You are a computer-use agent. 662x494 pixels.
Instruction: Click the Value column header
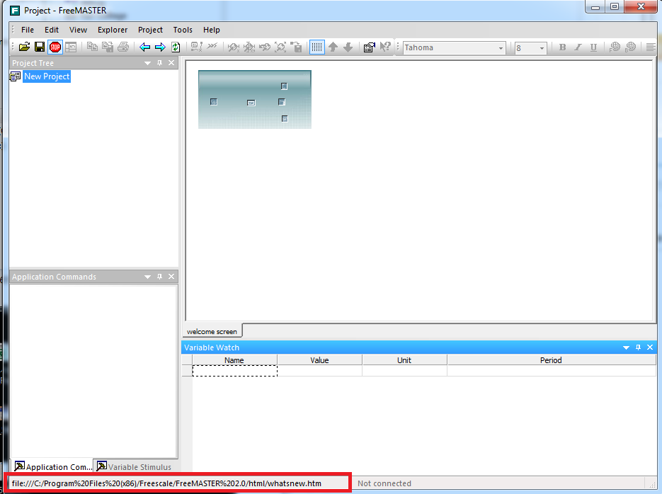click(x=319, y=360)
